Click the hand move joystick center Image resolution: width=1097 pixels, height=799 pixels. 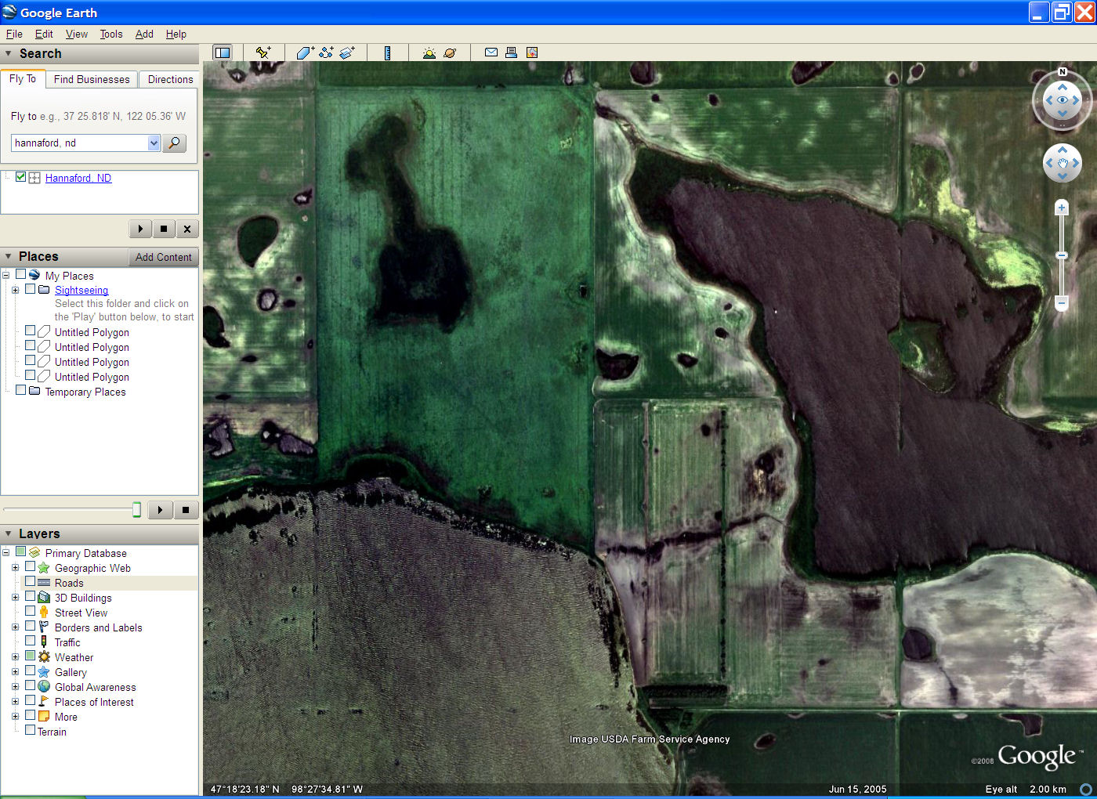click(1063, 163)
